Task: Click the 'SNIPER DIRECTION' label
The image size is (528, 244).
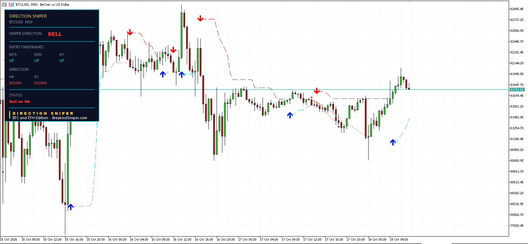Action: coord(25,34)
